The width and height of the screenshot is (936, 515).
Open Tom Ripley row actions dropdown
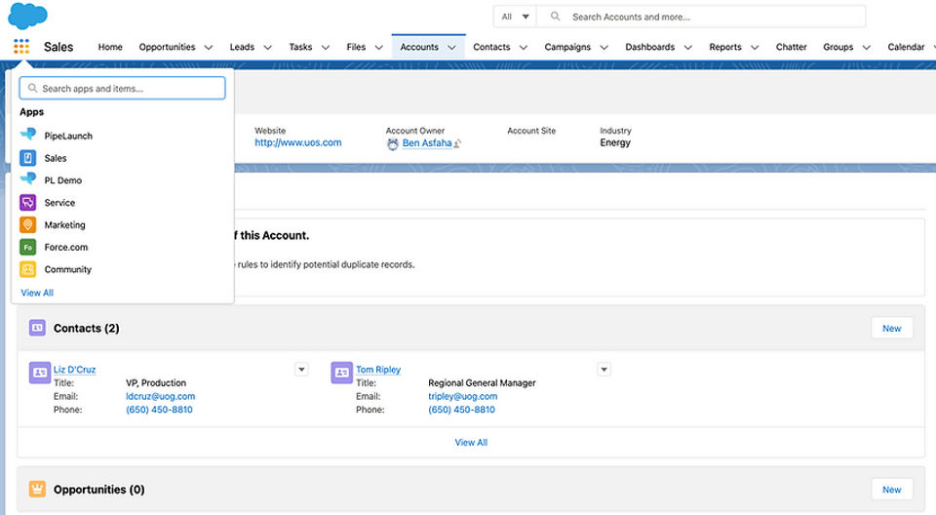click(604, 370)
